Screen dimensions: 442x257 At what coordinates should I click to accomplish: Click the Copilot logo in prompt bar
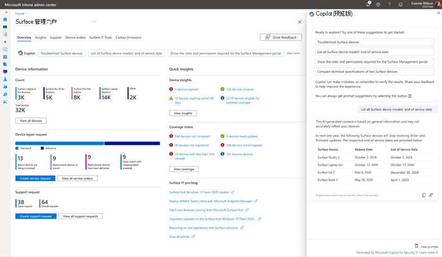pos(21,53)
